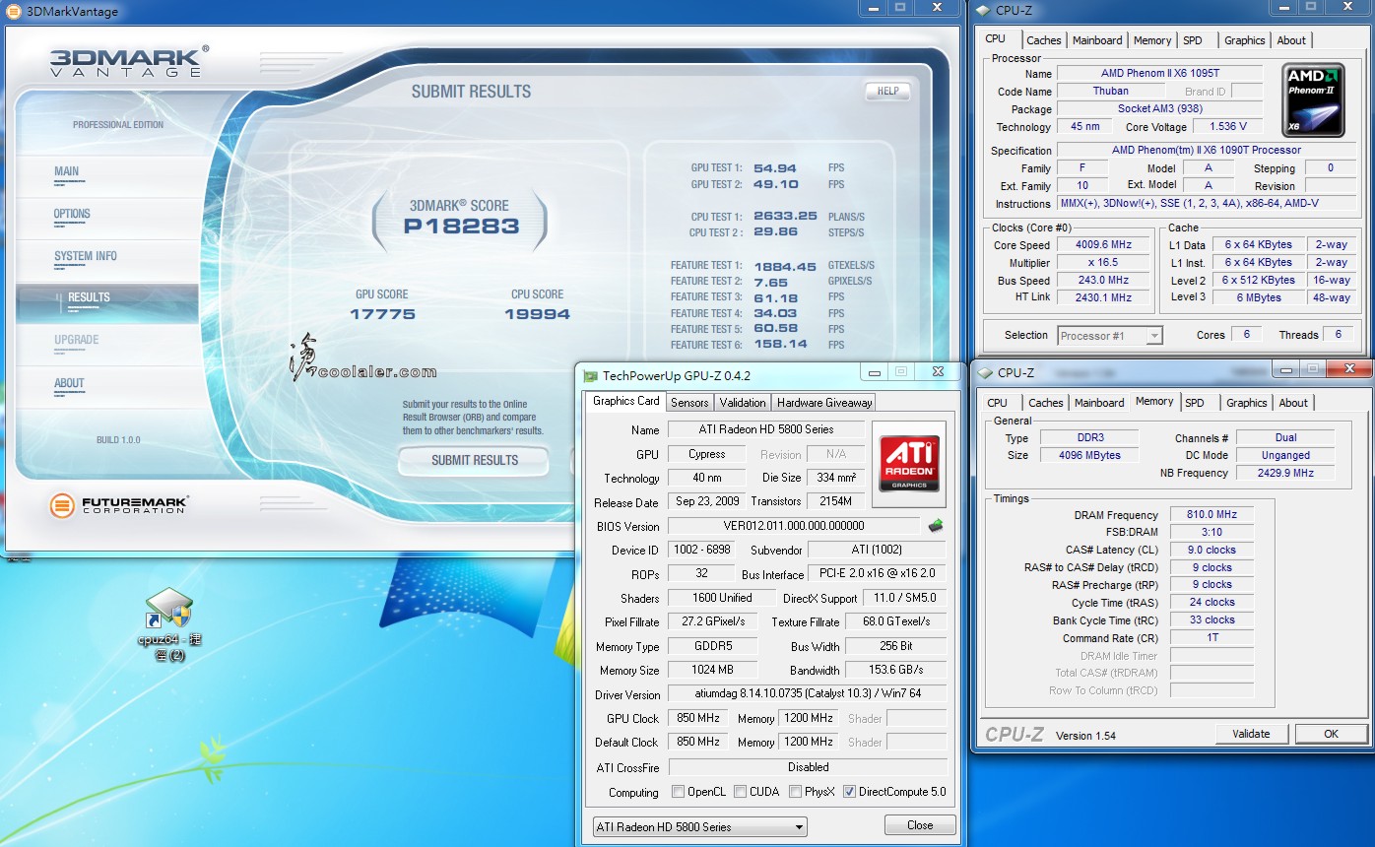Switch to CPU tab in lower CPU-Z window

(x=998, y=403)
